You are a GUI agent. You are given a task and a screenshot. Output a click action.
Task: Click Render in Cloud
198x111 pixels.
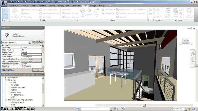coord(70,13)
